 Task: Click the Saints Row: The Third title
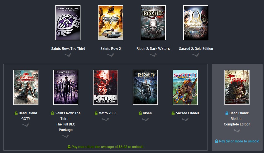click(x=68, y=49)
